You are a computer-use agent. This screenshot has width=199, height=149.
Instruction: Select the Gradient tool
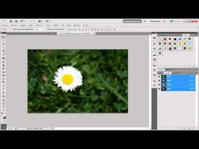(x=4, y=75)
